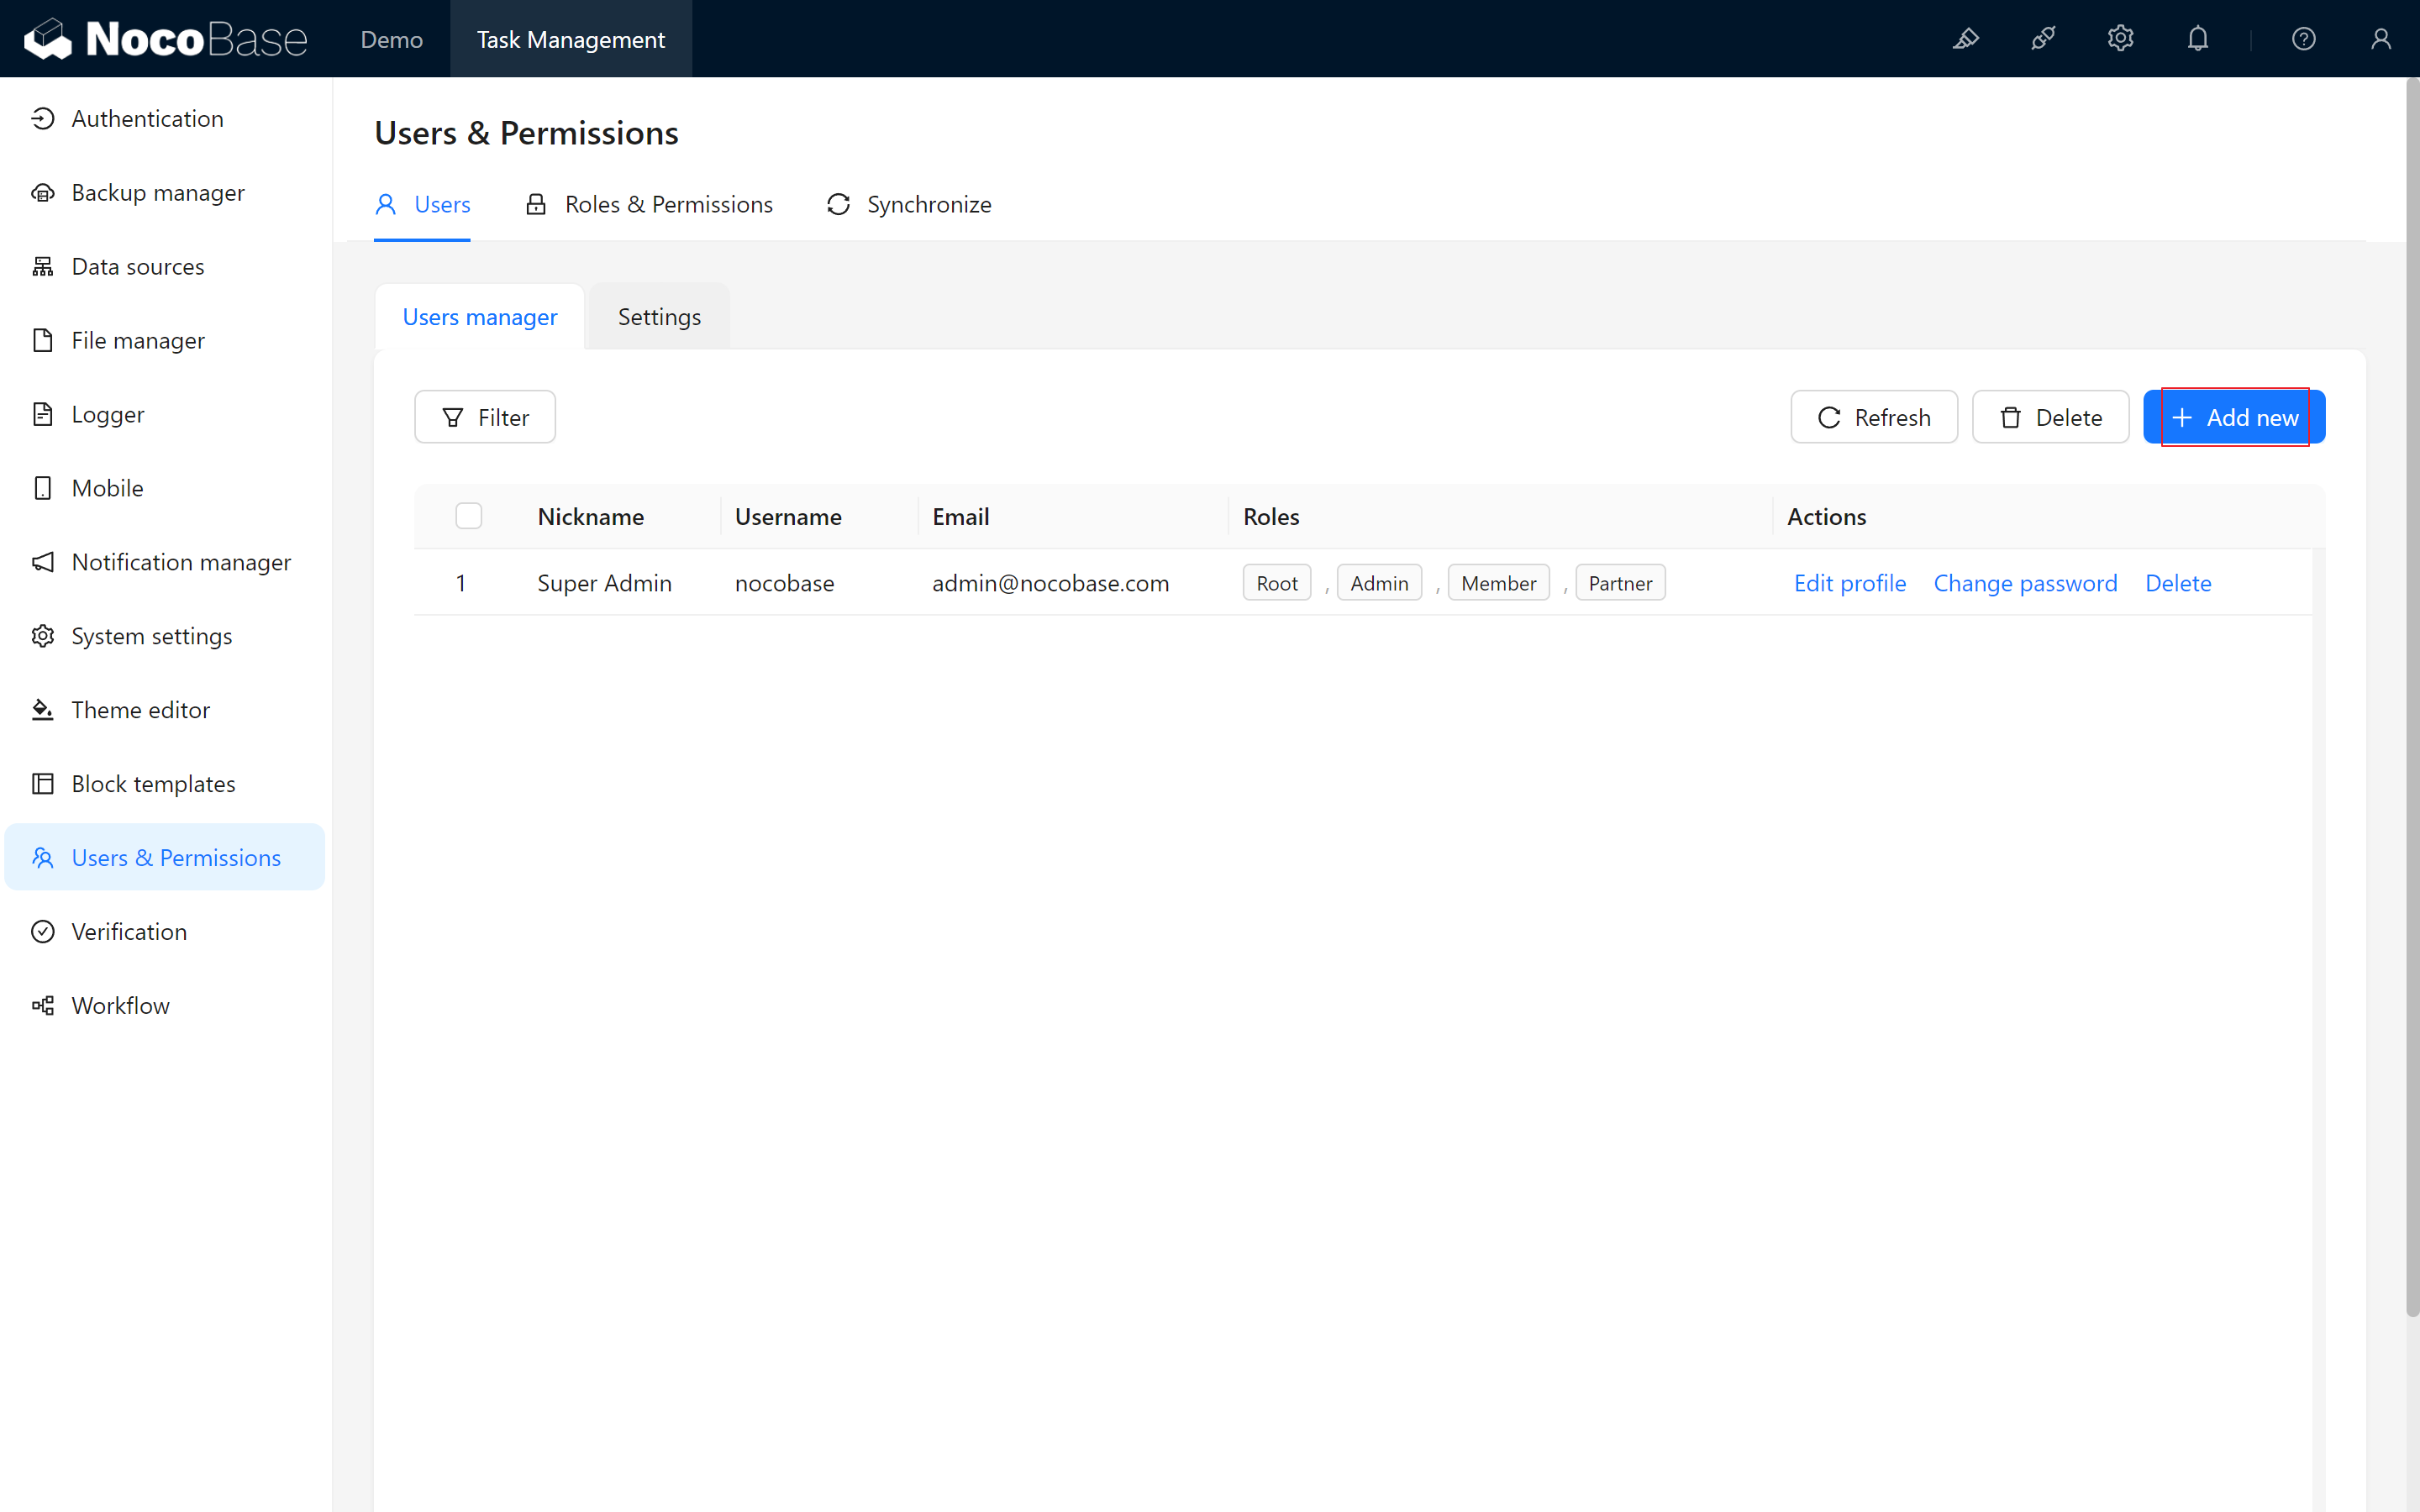The image size is (2420, 1512).
Task: Click Change password for Super Admin
Action: pyautogui.click(x=2025, y=583)
